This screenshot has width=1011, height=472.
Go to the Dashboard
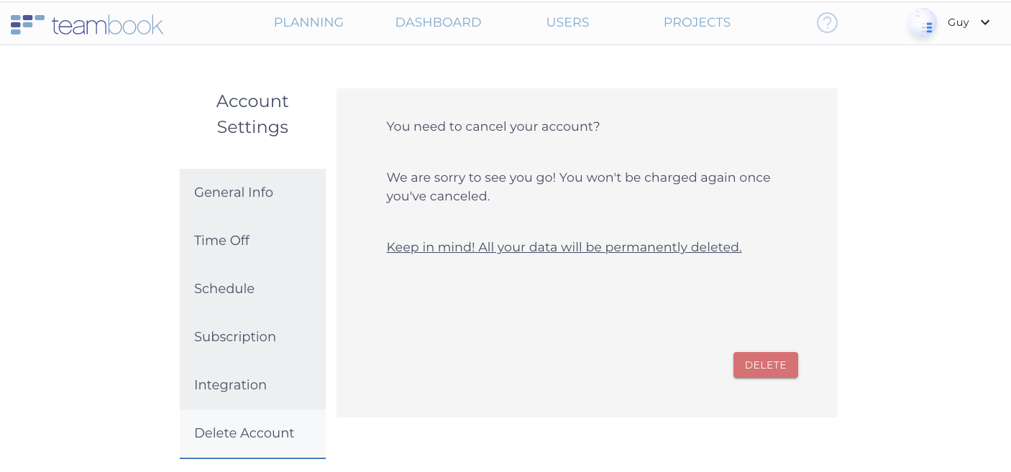(x=438, y=22)
